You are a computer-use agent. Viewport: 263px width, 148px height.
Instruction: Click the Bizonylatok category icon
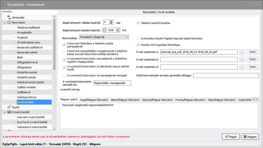[x=9, y=23]
